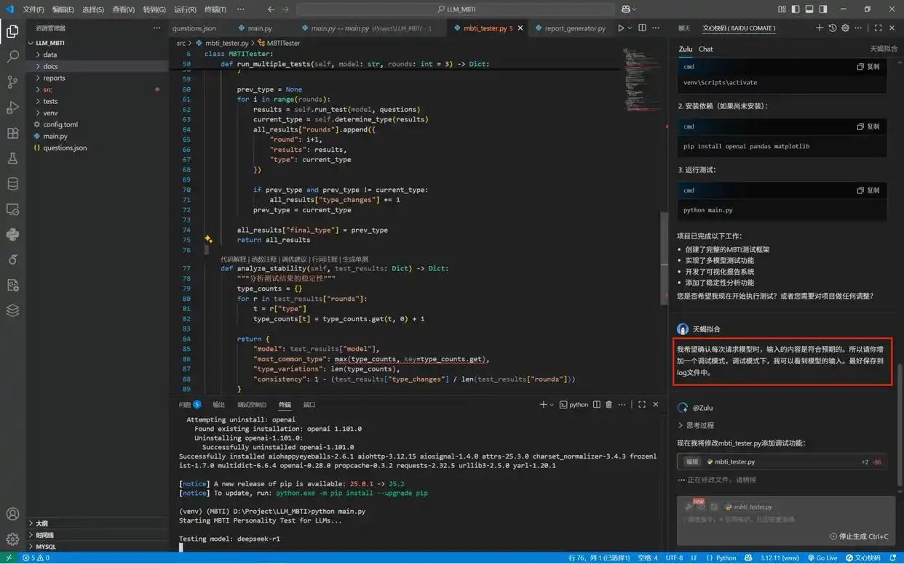Image resolution: width=904 pixels, height=564 pixels.
Task: Click the Run Python File play icon
Action: (620, 28)
